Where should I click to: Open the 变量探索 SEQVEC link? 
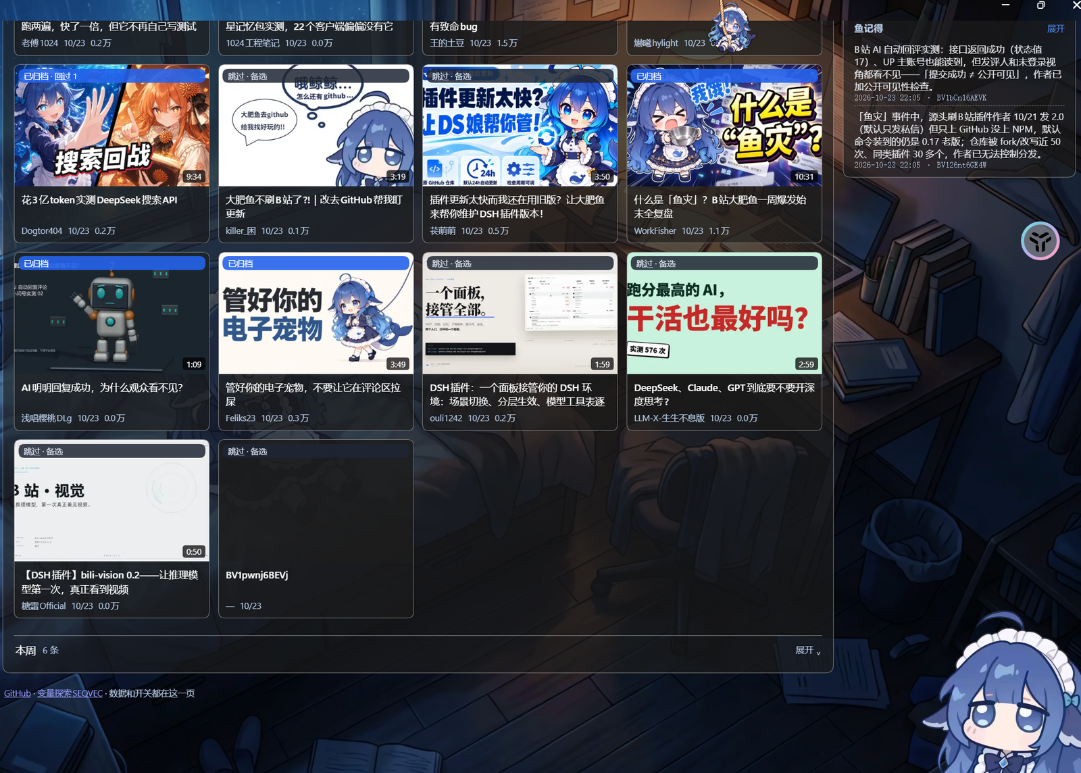coord(70,693)
